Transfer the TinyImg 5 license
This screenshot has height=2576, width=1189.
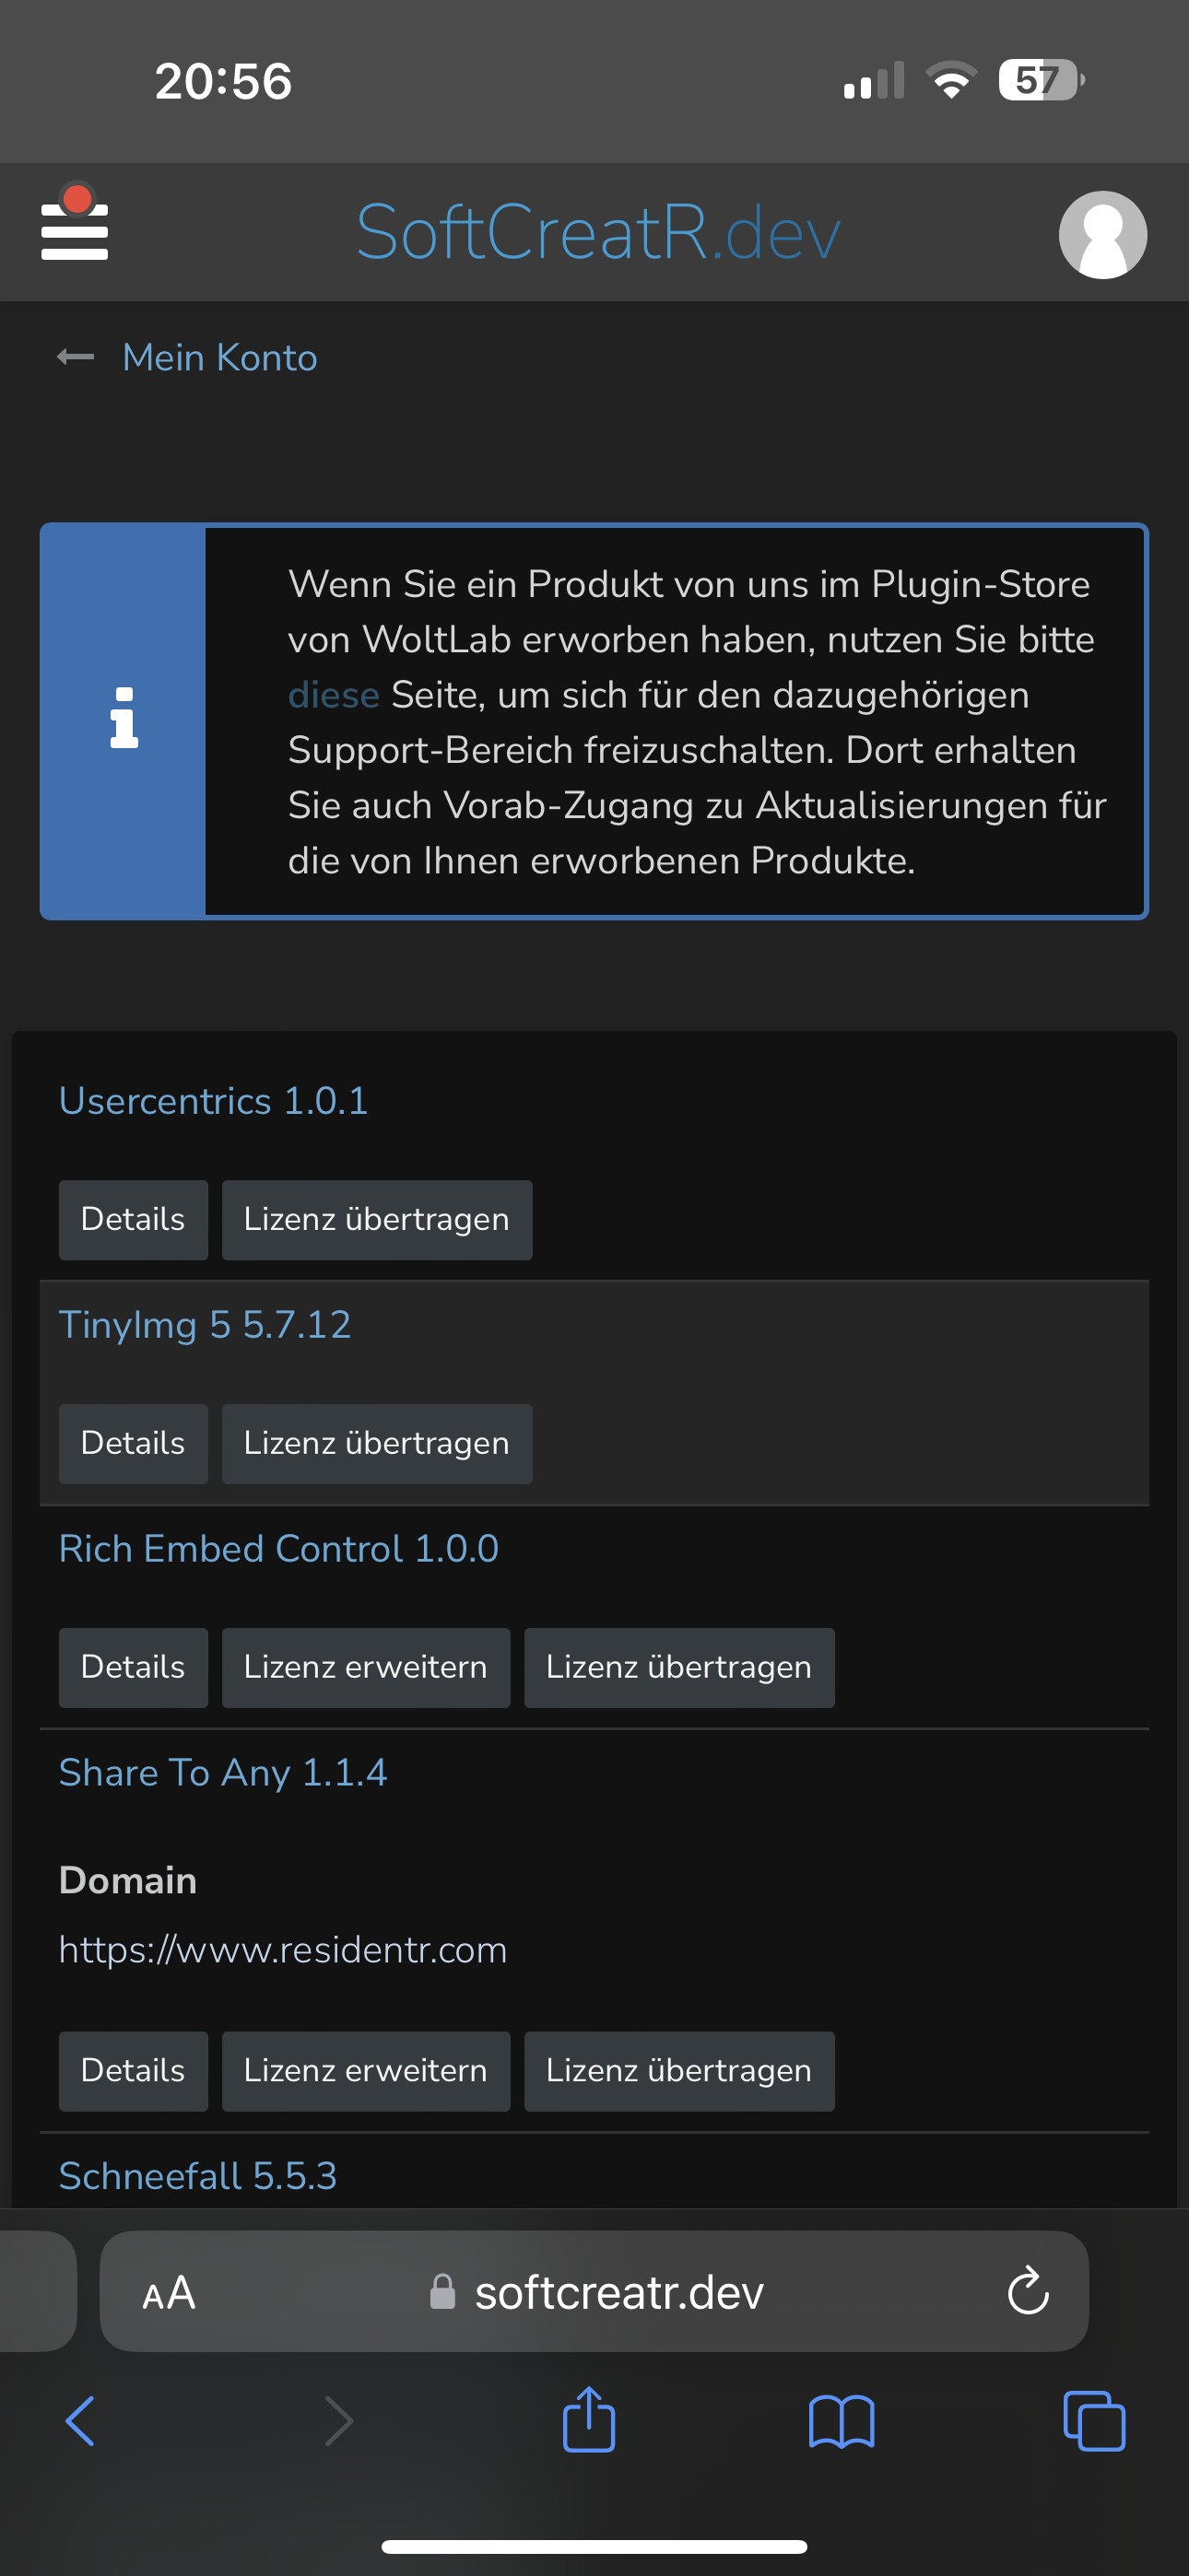coord(376,1444)
